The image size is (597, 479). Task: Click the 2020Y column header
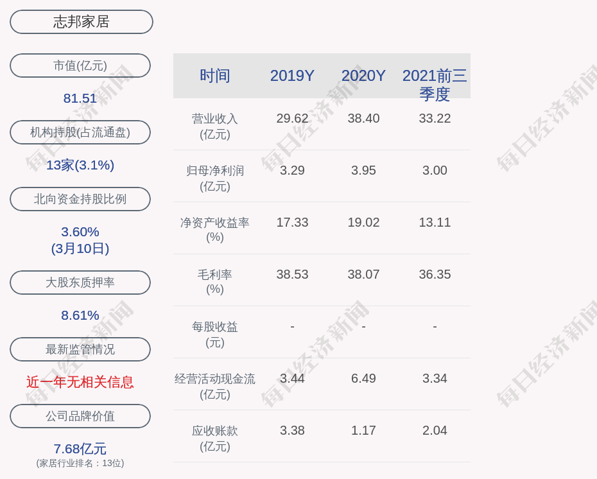click(363, 76)
